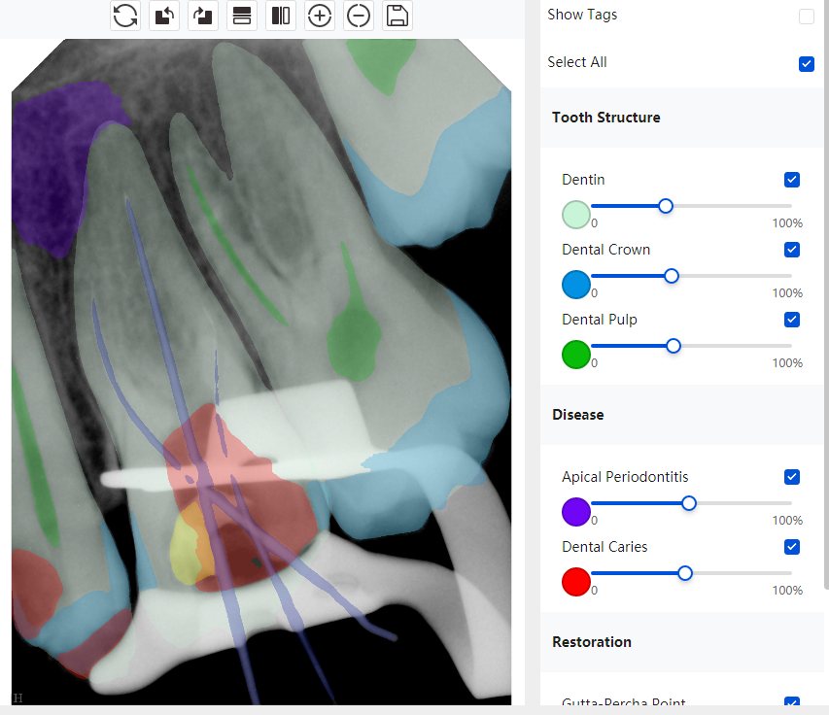Screen dimensions: 829x715
Task: Flip the image vertically
Action: [x=242, y=16]
